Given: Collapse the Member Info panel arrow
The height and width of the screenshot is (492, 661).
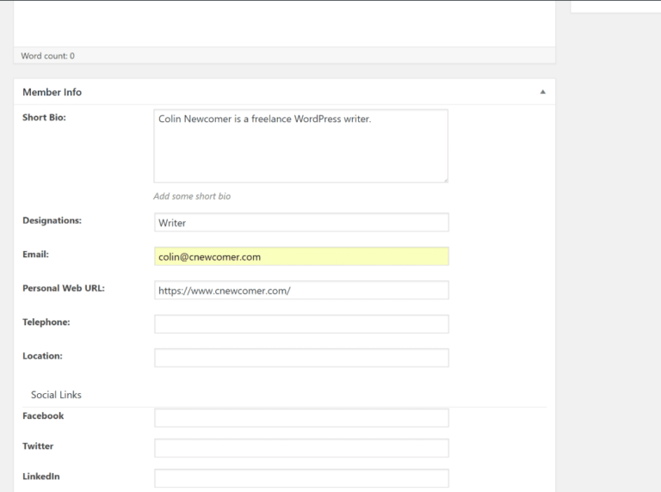Looking at the screenshot, I should (542, 92).
